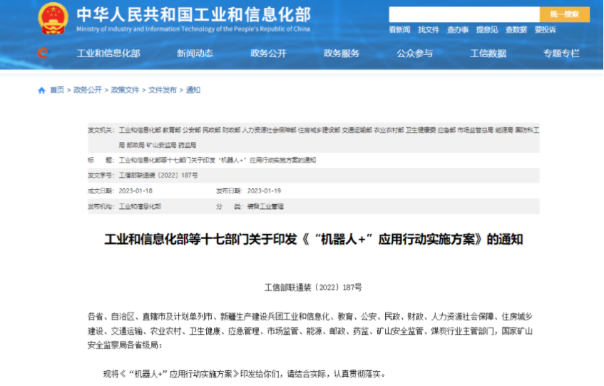604x386 pixels.
Task: Click the blue home icon in breadcrumb
Action: [x=41, y=91]
